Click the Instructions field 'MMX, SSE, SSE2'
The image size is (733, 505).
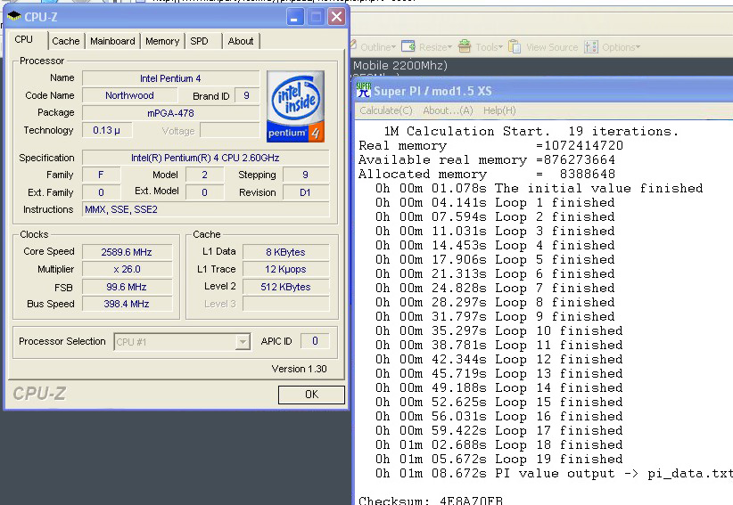[x=205, y=209]
